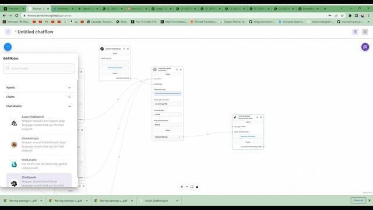Delete the OpenAI Embeddings node
Image resolution: width=373 pixels, height=210 pixels.
coord(128,49)
